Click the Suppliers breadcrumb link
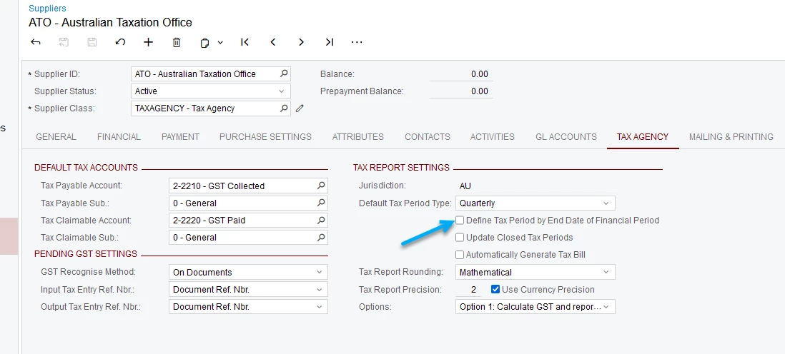The height and width of the screenshot is (354, 785). tap(47, 9)
